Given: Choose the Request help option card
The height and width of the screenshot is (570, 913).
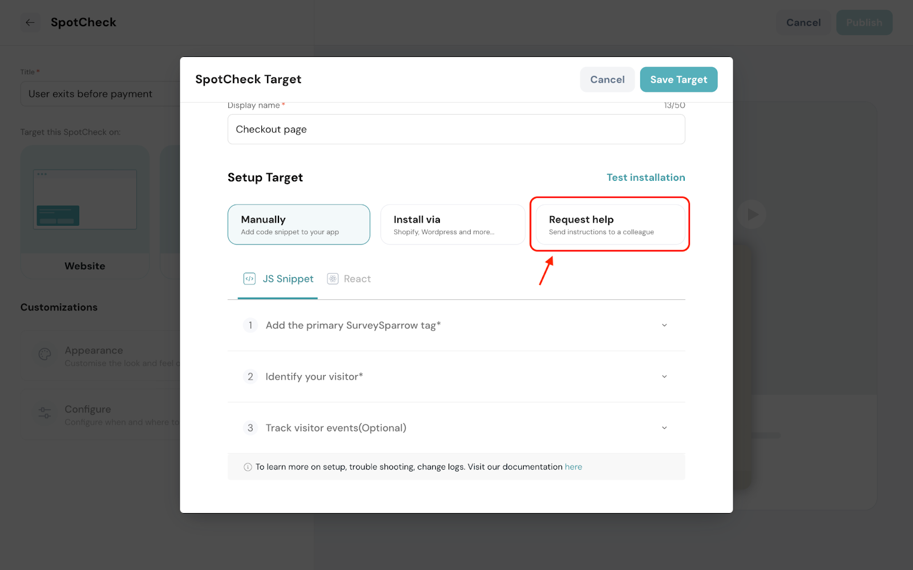Looking at the screenshot, I should 609,225.
